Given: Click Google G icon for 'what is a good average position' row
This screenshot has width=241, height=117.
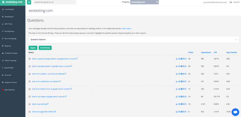Looking at the screenshot, I should pos(180,59).
